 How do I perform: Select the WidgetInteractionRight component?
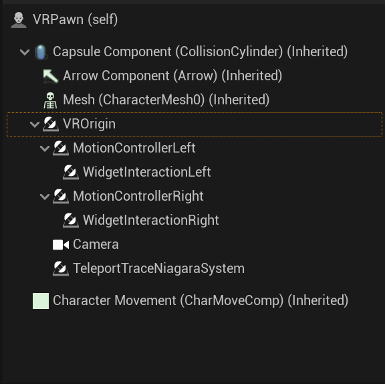(x=151, y=220)
